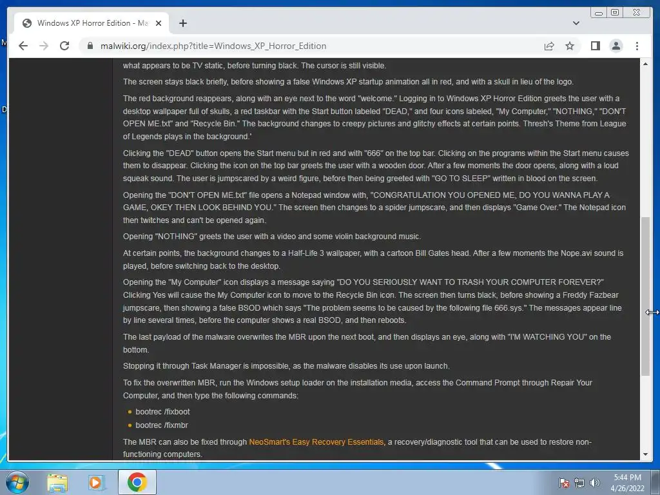Open Action Center flag in tray
The height and width of the screenshot is (495, 660).
(563, 483)
